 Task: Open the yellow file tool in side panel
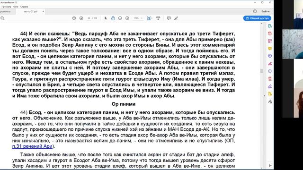pyautogui.click(x=270, y=94)
